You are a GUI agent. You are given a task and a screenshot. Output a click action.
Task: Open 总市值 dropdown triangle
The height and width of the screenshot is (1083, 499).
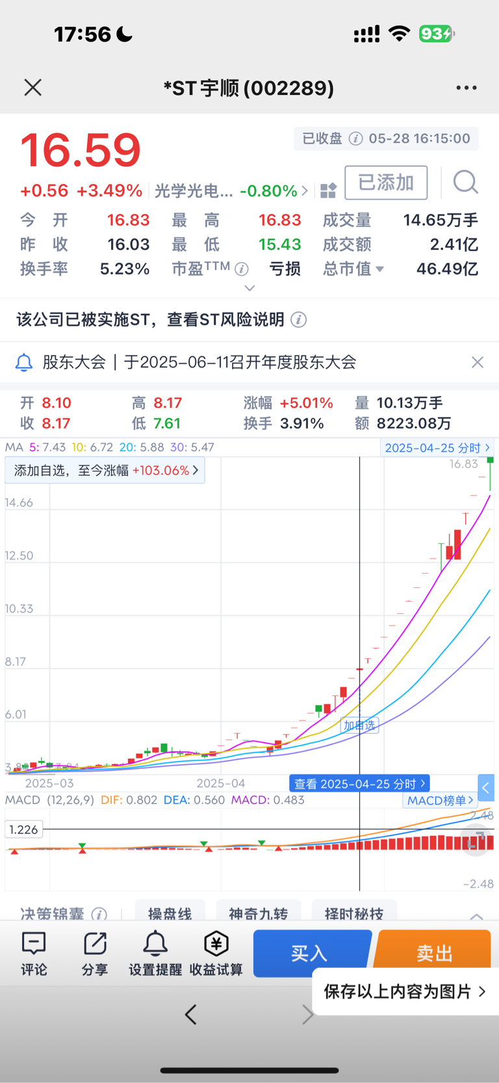click(380, 269)
